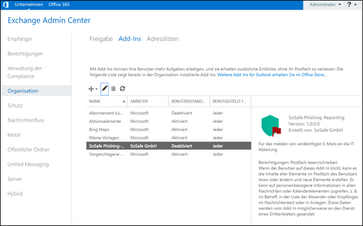This screenshot has height=226, width=363.
Task: Open Office 365 in the top bar
Action: 59,4
